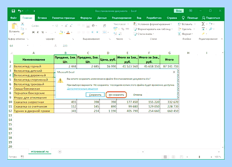The height and width of the screenshot is (167, 232).
Task: Click the fill color bucket icon
Action: click(x=61, y=32)
